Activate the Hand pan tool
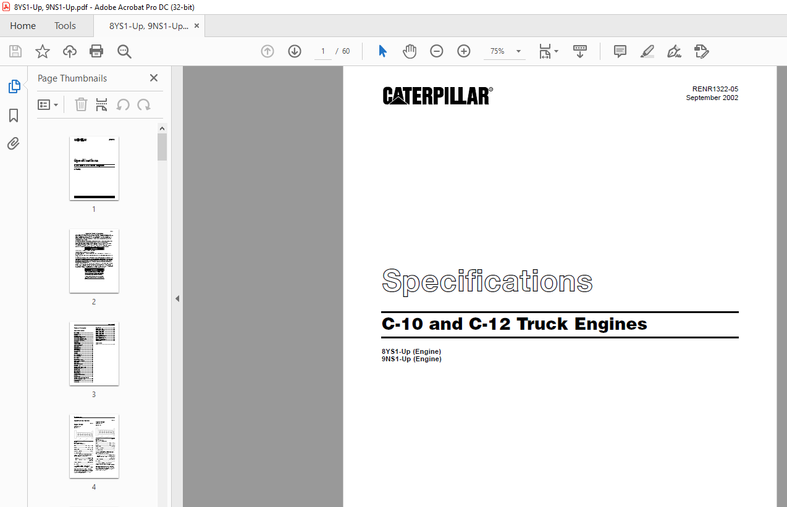This screenshot has height=507, width=787. tap(410, 51)
